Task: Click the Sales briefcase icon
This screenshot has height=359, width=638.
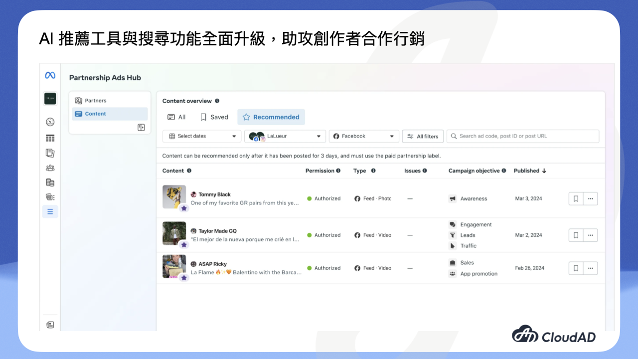Action: coord(453,263)
